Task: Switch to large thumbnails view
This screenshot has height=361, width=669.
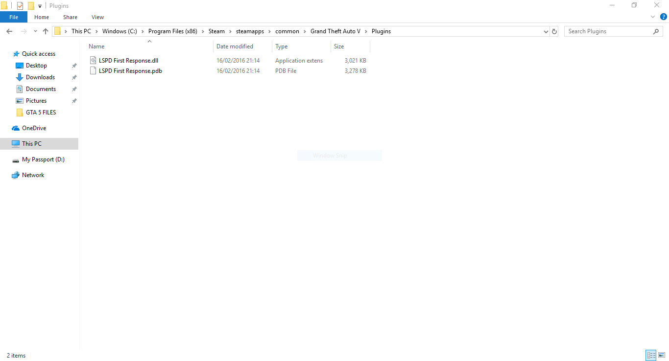Action: point(661,356)
